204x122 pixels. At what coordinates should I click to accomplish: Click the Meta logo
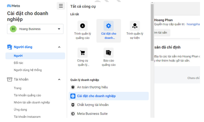click(x=14, y=6)
